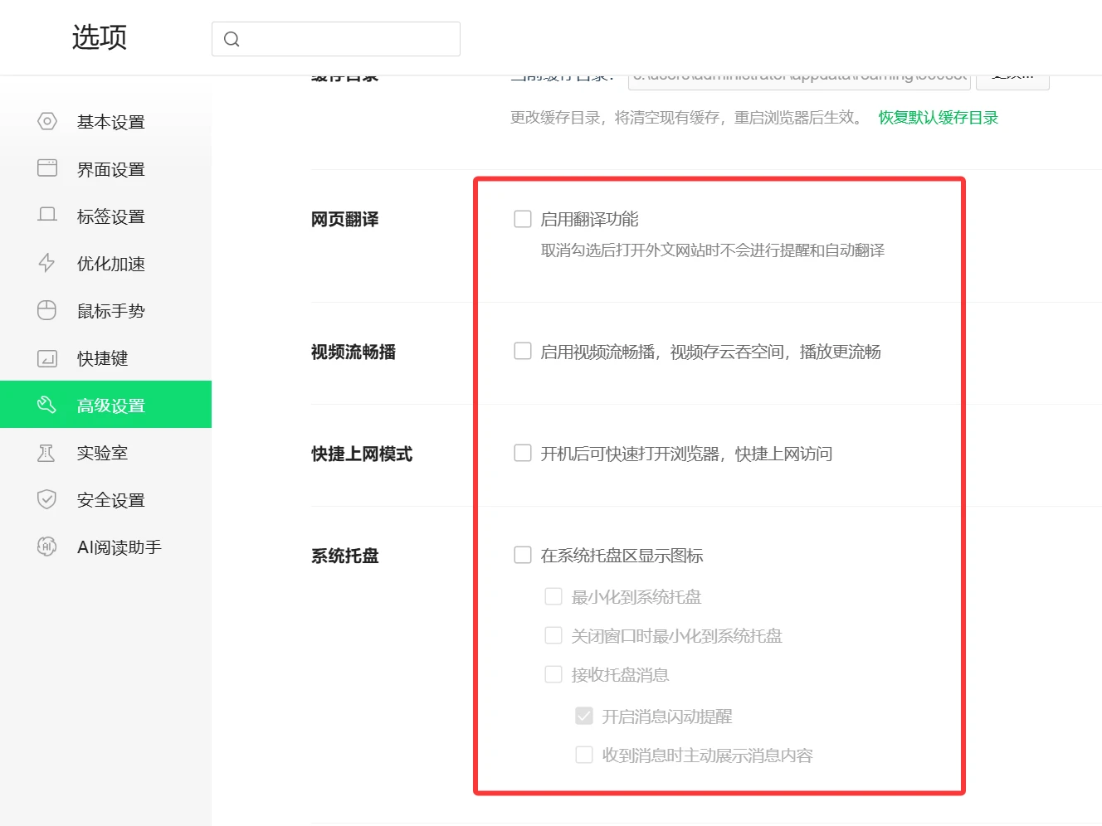
Task: Click the 安全设置 shield icon
Action: (47, 499)
